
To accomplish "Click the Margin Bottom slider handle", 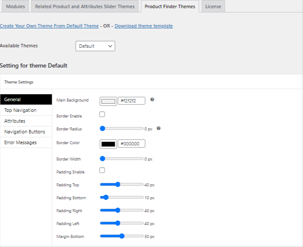I will click(x=122, y=236).
